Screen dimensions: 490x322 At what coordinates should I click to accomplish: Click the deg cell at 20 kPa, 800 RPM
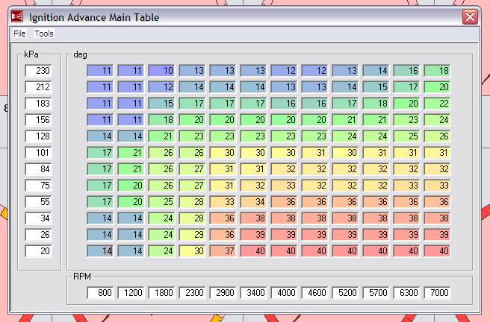(100, 250)
